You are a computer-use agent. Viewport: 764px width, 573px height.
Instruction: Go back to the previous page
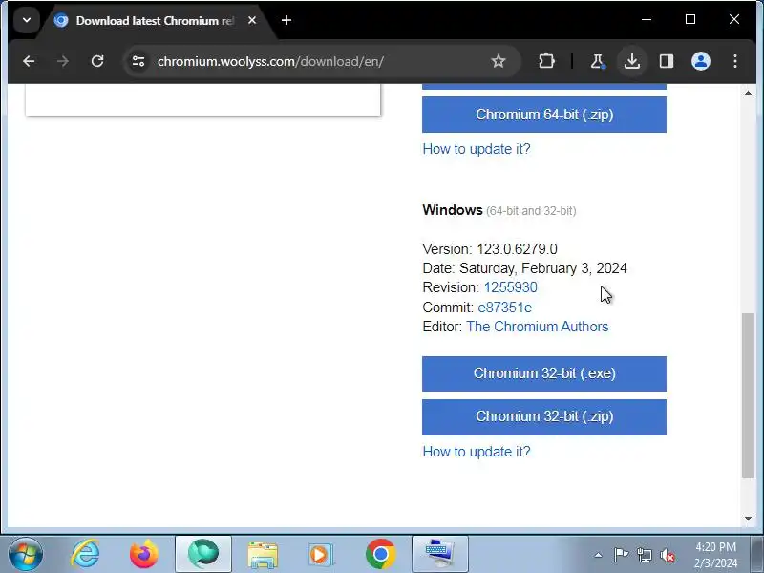pos(29,61)
